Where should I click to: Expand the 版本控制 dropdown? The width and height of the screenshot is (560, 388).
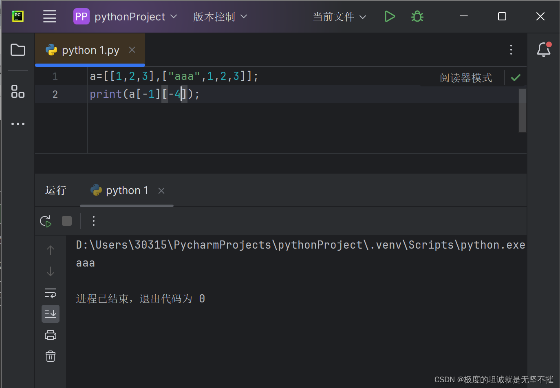click(220, 16)
